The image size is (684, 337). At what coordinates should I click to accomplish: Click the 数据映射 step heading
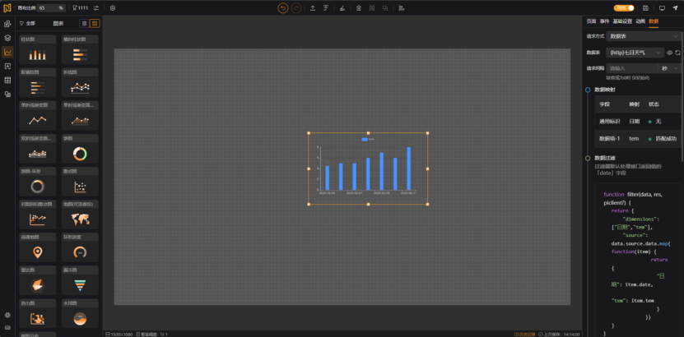[604, 90]
